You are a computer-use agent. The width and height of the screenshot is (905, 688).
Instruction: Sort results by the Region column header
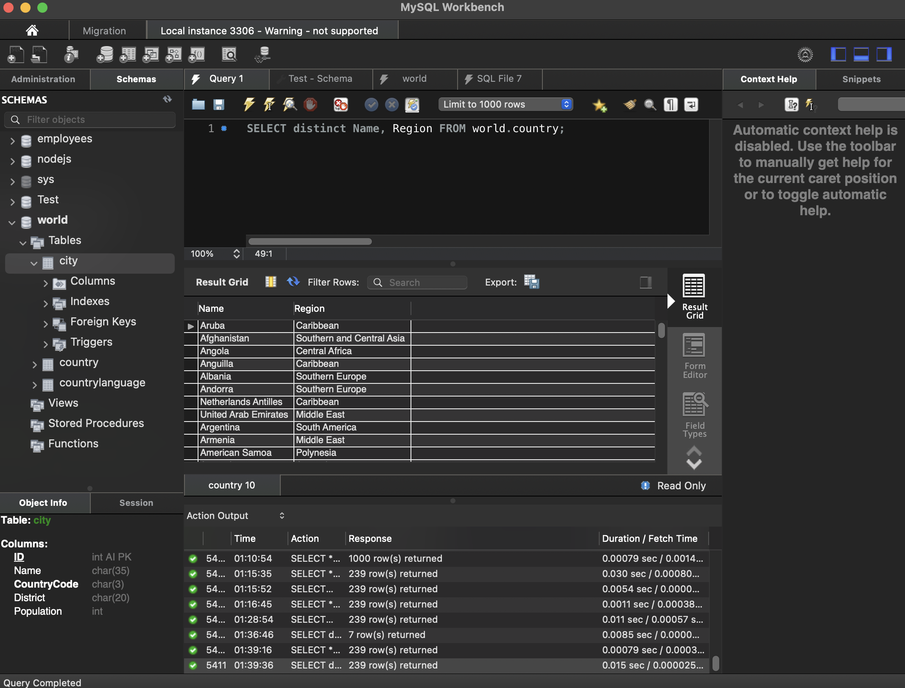point(310,309)
